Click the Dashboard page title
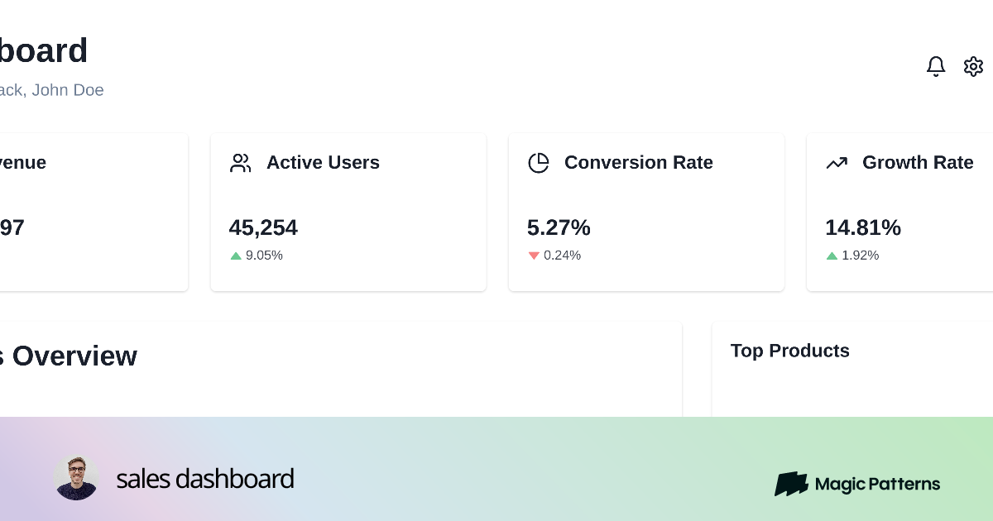 (44, 50)
